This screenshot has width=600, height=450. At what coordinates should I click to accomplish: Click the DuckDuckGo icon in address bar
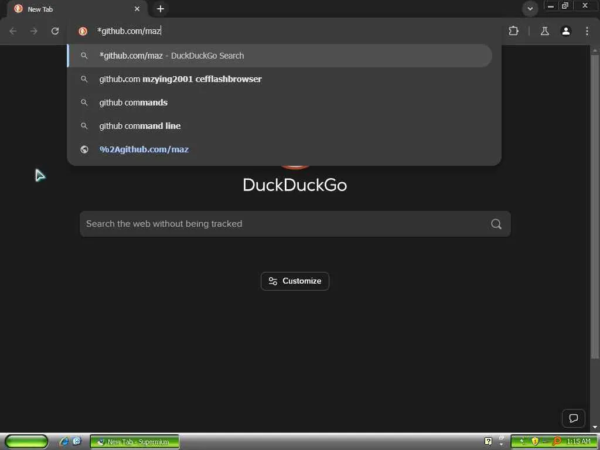[x=83, y=31]
